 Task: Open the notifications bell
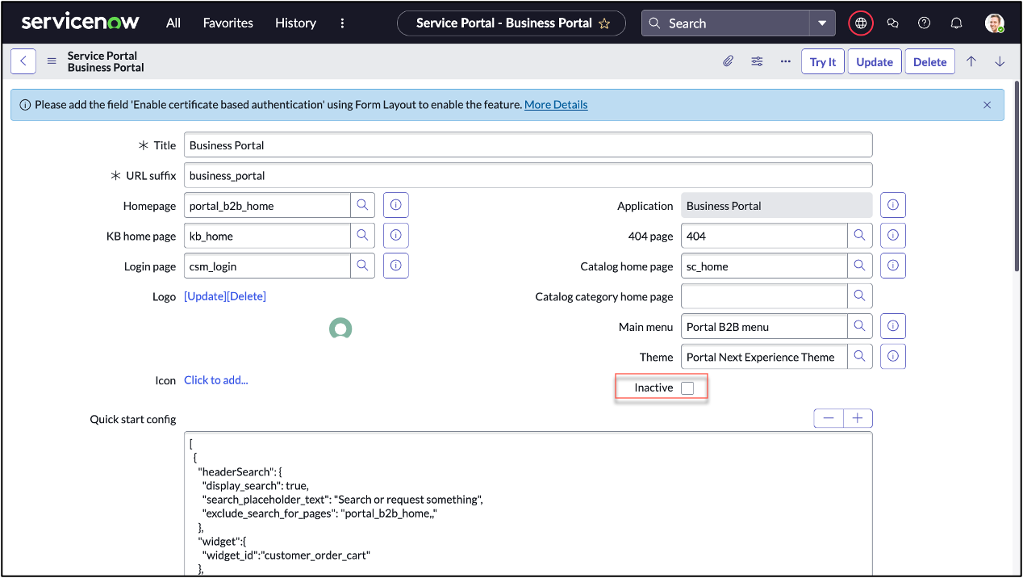(956, 23)
